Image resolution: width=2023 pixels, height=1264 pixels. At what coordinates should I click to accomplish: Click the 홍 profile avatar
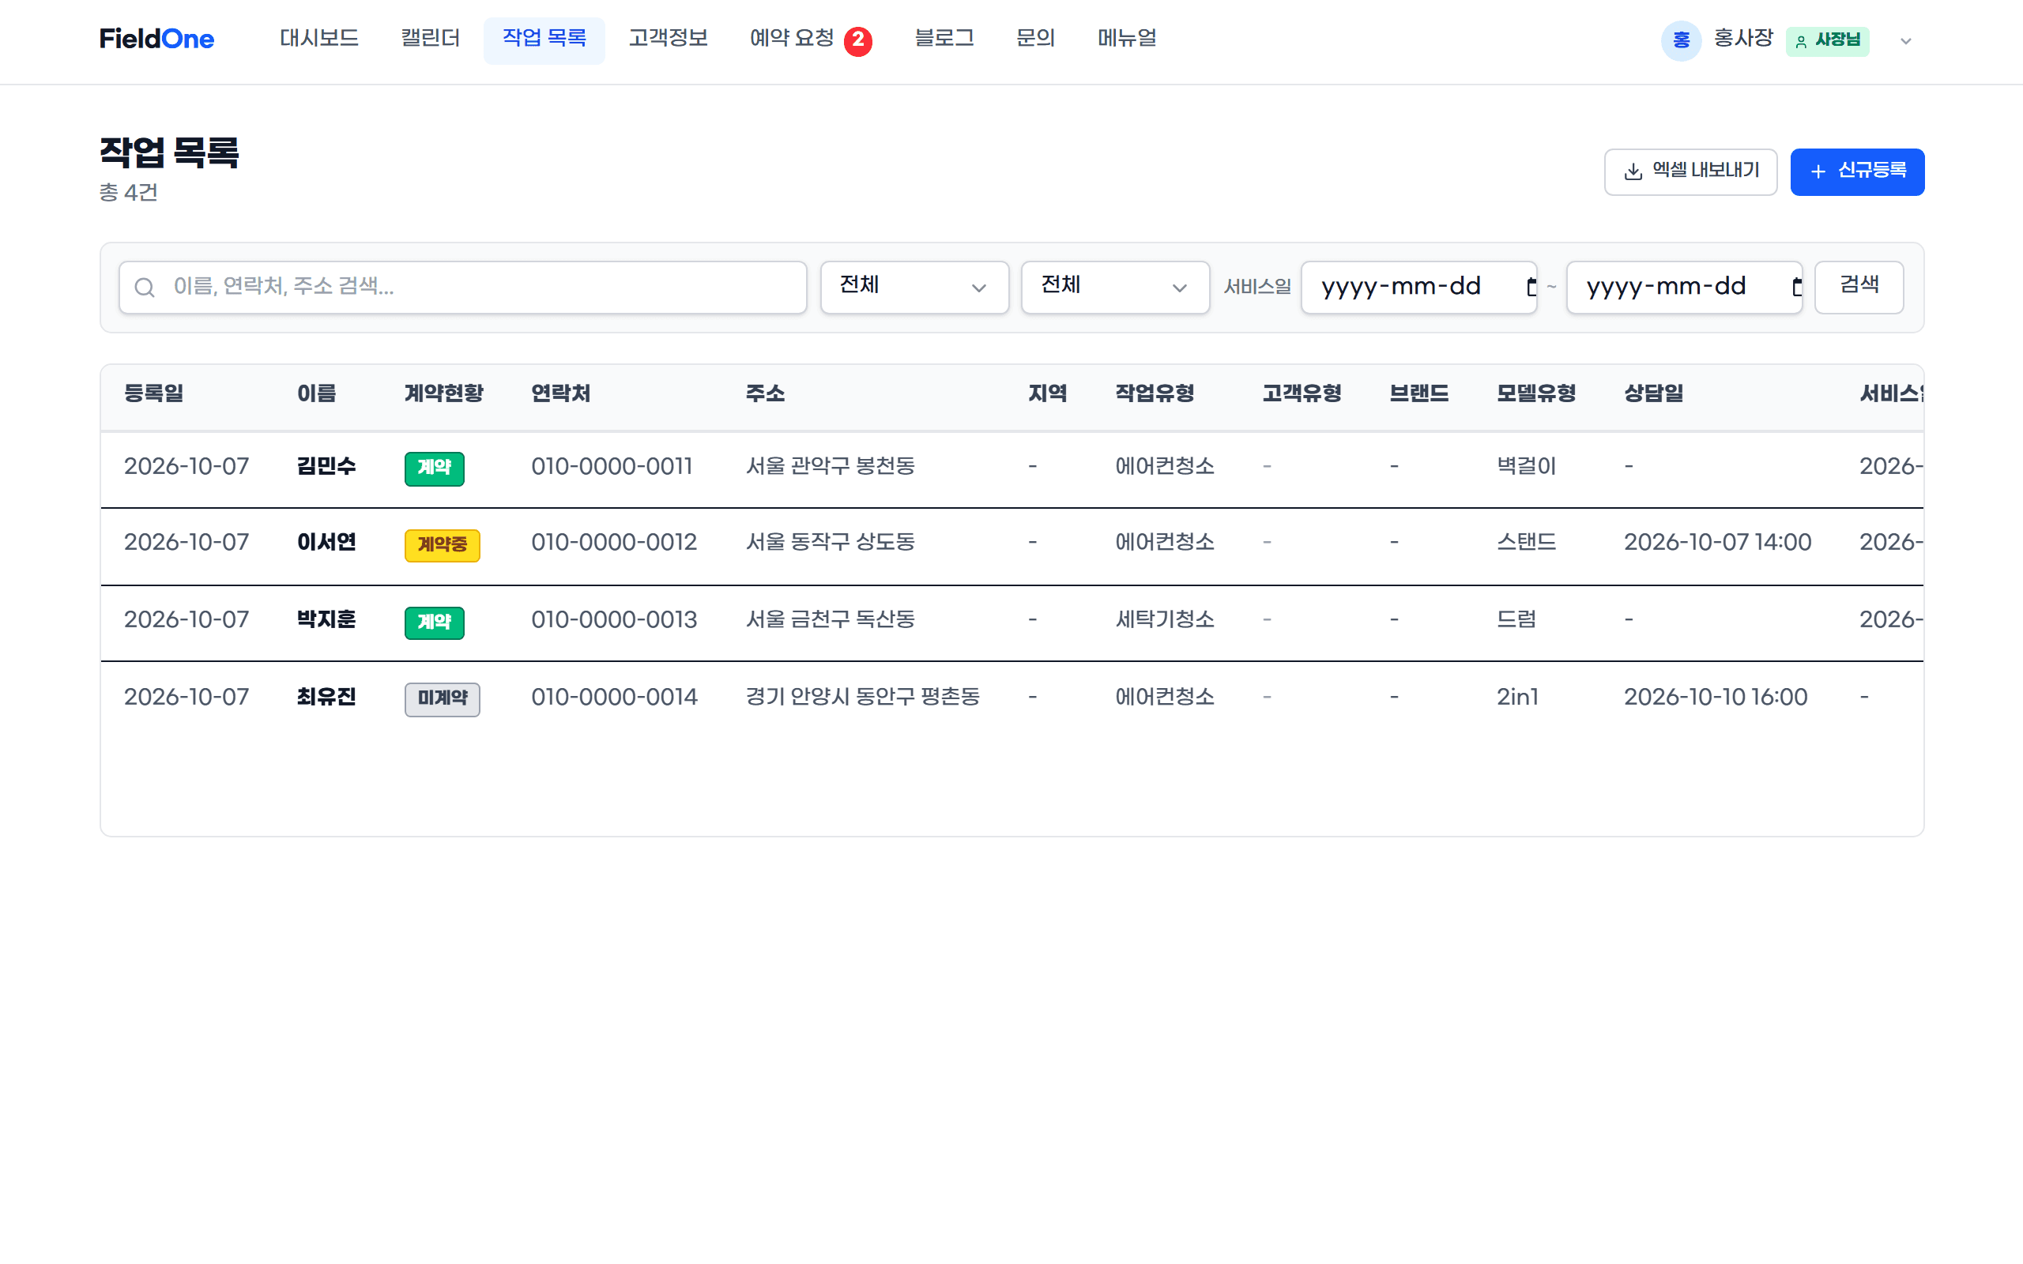point(1681,40)
